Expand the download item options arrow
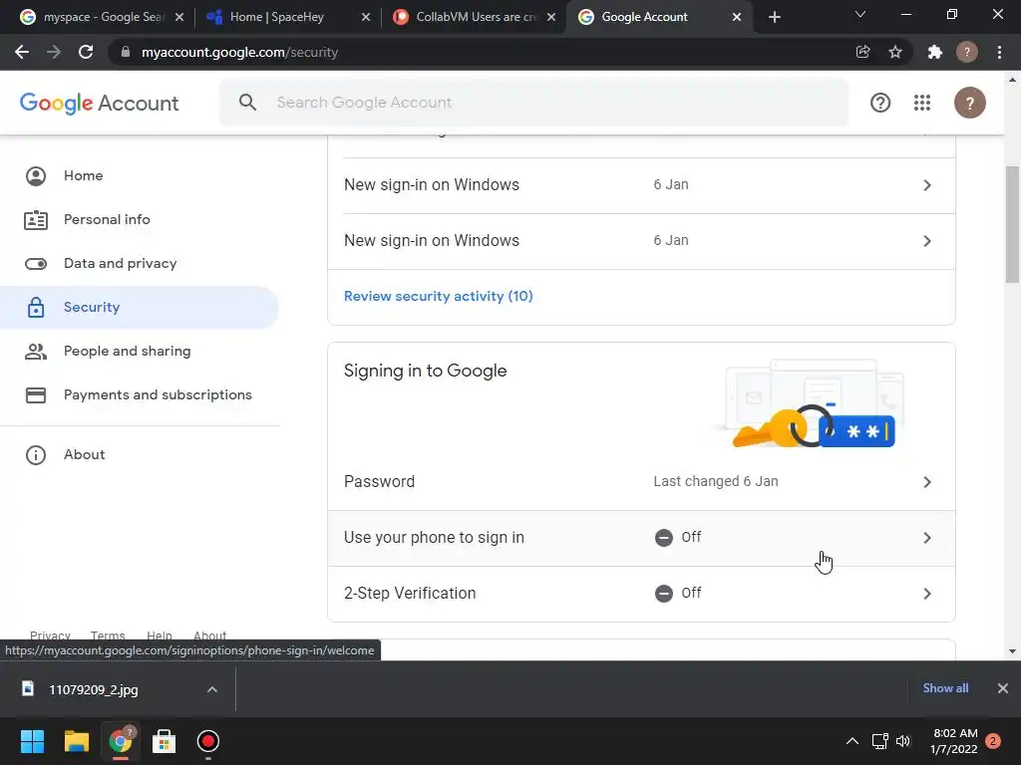This screenshot has height=765, width=1021. click(x=211, y=689)
